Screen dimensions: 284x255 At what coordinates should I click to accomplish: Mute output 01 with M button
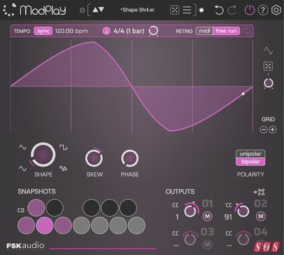[x=207, y=216]
